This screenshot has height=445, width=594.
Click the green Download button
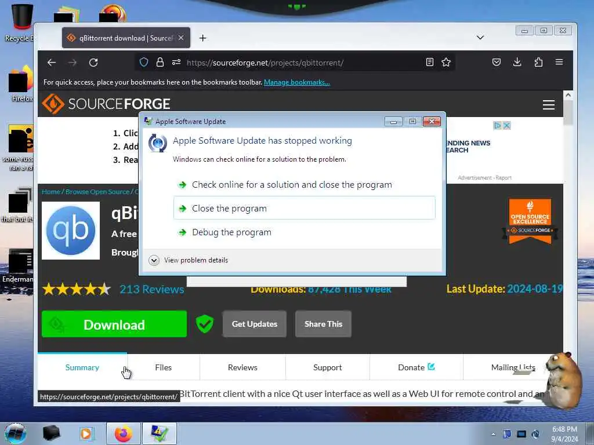pos(114,324)
